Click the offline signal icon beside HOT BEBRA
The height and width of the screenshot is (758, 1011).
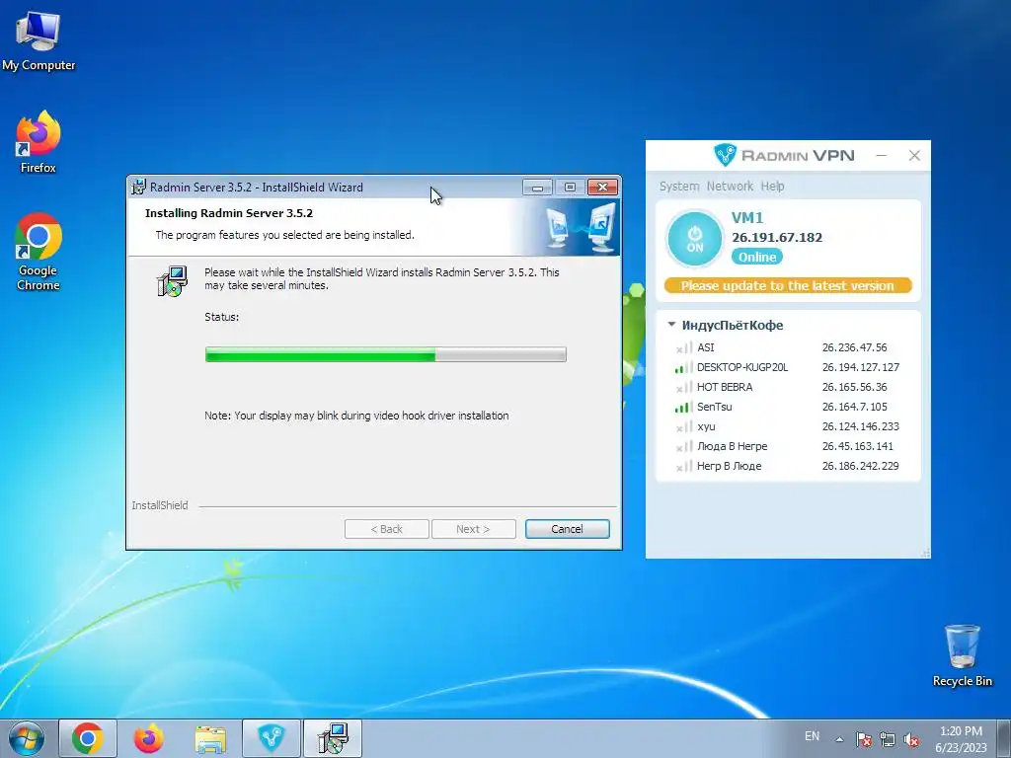pos(683,387)
